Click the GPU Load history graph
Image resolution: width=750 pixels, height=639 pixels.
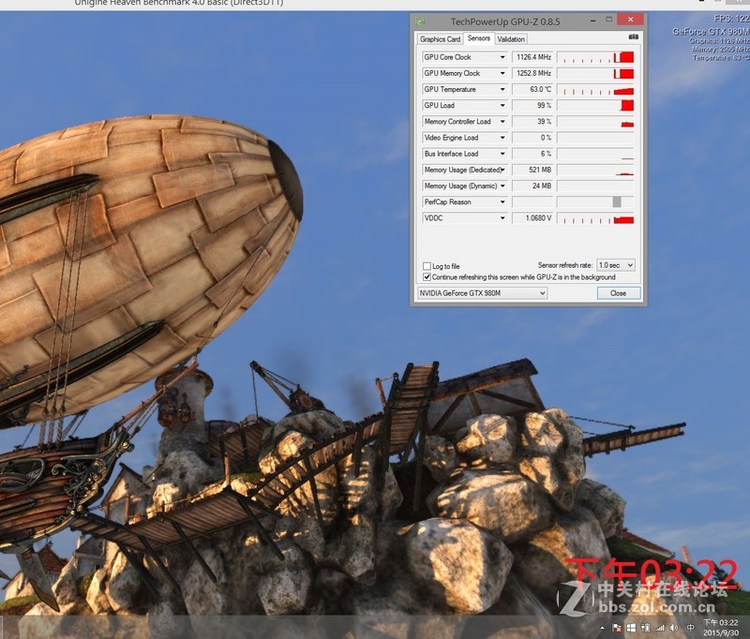(595, 105)
